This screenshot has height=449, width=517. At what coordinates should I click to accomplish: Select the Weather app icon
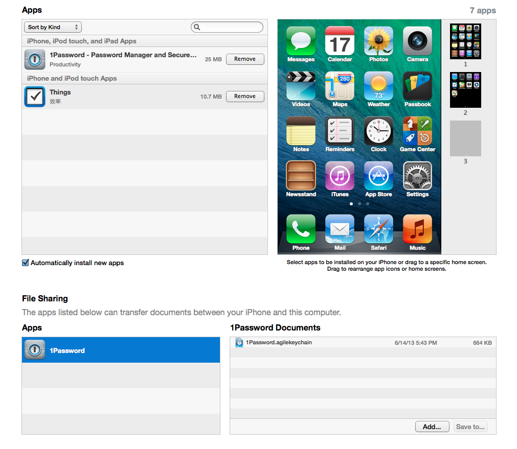(x=378, y=86)
